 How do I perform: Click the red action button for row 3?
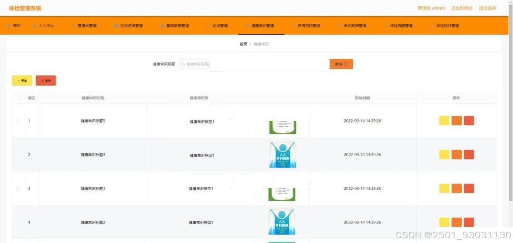point(469,188)
